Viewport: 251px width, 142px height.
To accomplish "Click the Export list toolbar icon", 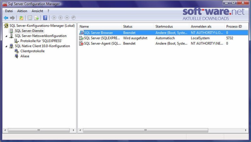I will point(36,18).
